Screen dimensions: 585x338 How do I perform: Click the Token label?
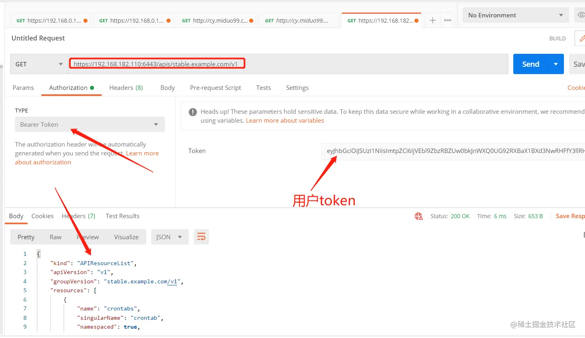(x=197, y=151)
